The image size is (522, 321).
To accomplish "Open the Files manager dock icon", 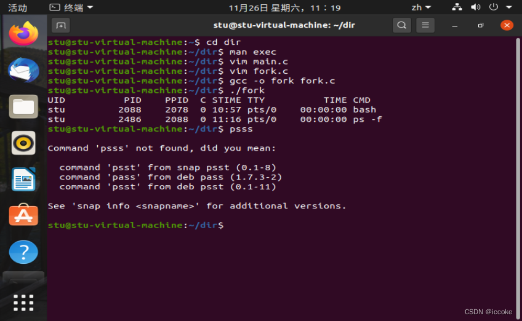I will 23,107.
